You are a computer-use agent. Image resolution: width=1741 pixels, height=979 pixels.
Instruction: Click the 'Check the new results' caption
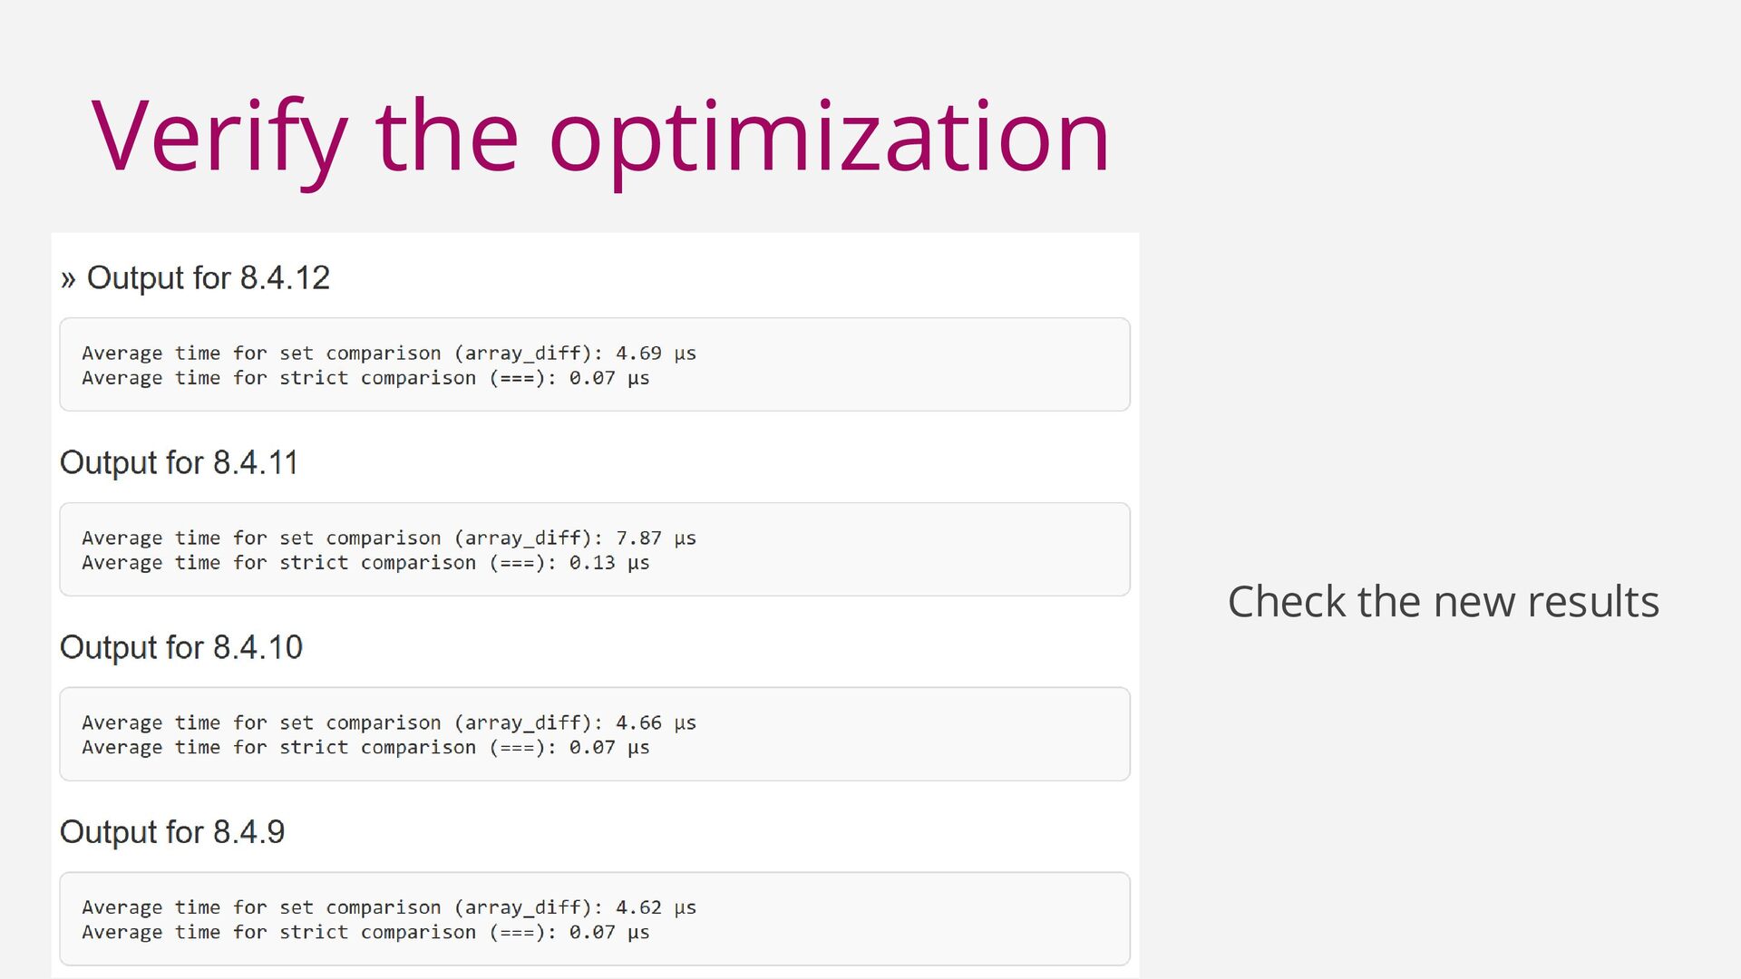coord(1443,602)
